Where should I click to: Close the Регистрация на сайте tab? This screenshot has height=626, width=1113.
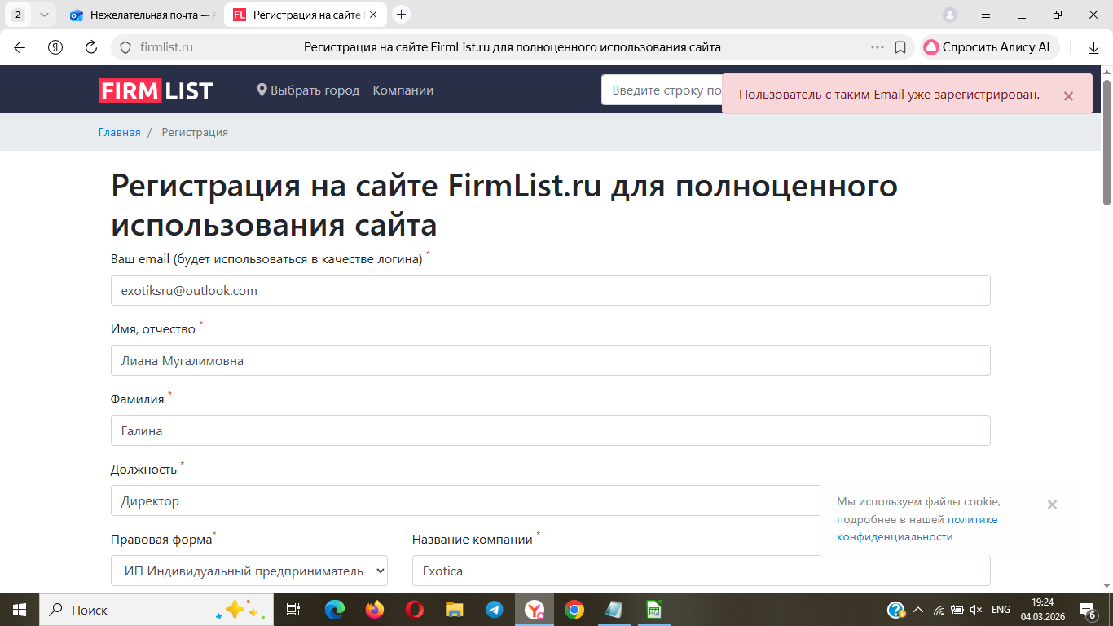pyautogui.click(x=373, y=15)
